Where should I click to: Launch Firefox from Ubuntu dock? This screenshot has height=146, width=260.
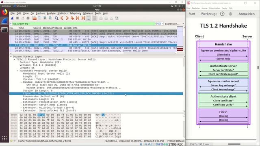tap(4, 12)
